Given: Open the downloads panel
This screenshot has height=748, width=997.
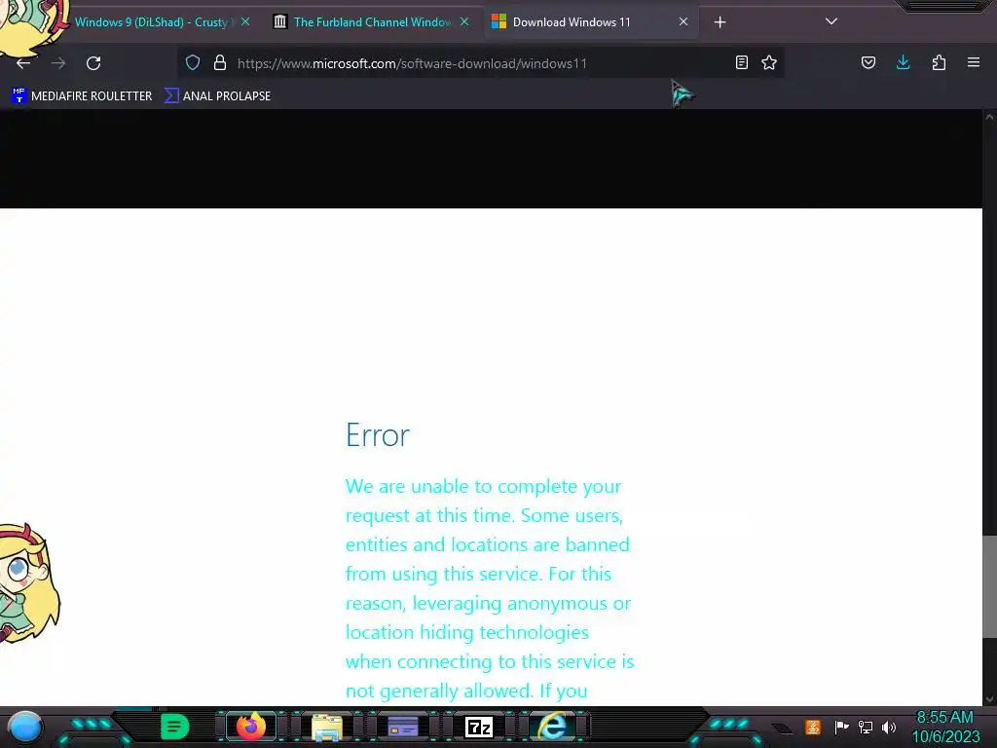Looking at the screenshot, I should (x=903, y=62).
